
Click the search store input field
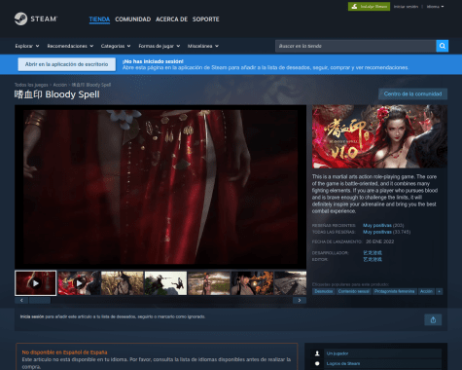click(356, 46)
